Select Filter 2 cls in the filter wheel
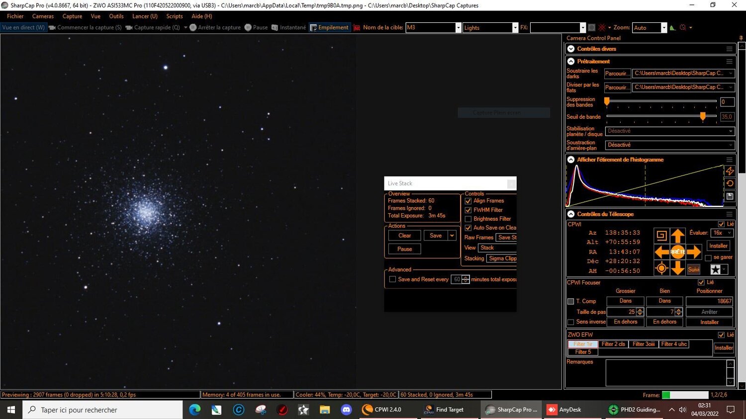The width and height of the screenshot is (746, 419). tap(613, 344)
